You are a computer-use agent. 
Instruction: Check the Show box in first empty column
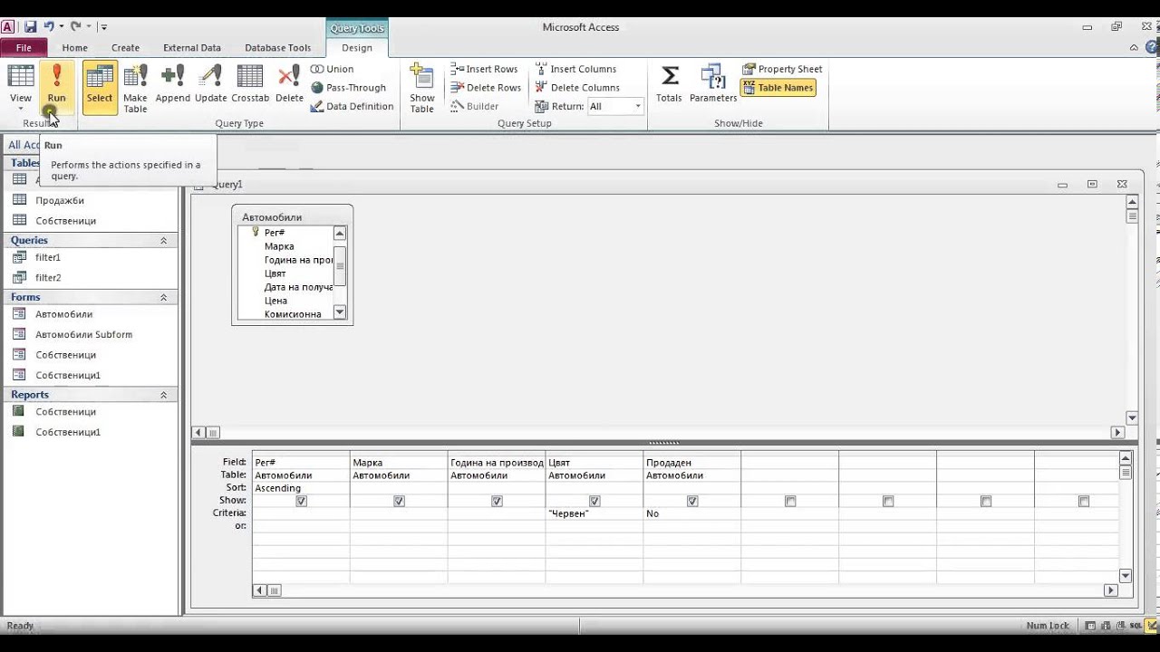[x=791, y=501]
